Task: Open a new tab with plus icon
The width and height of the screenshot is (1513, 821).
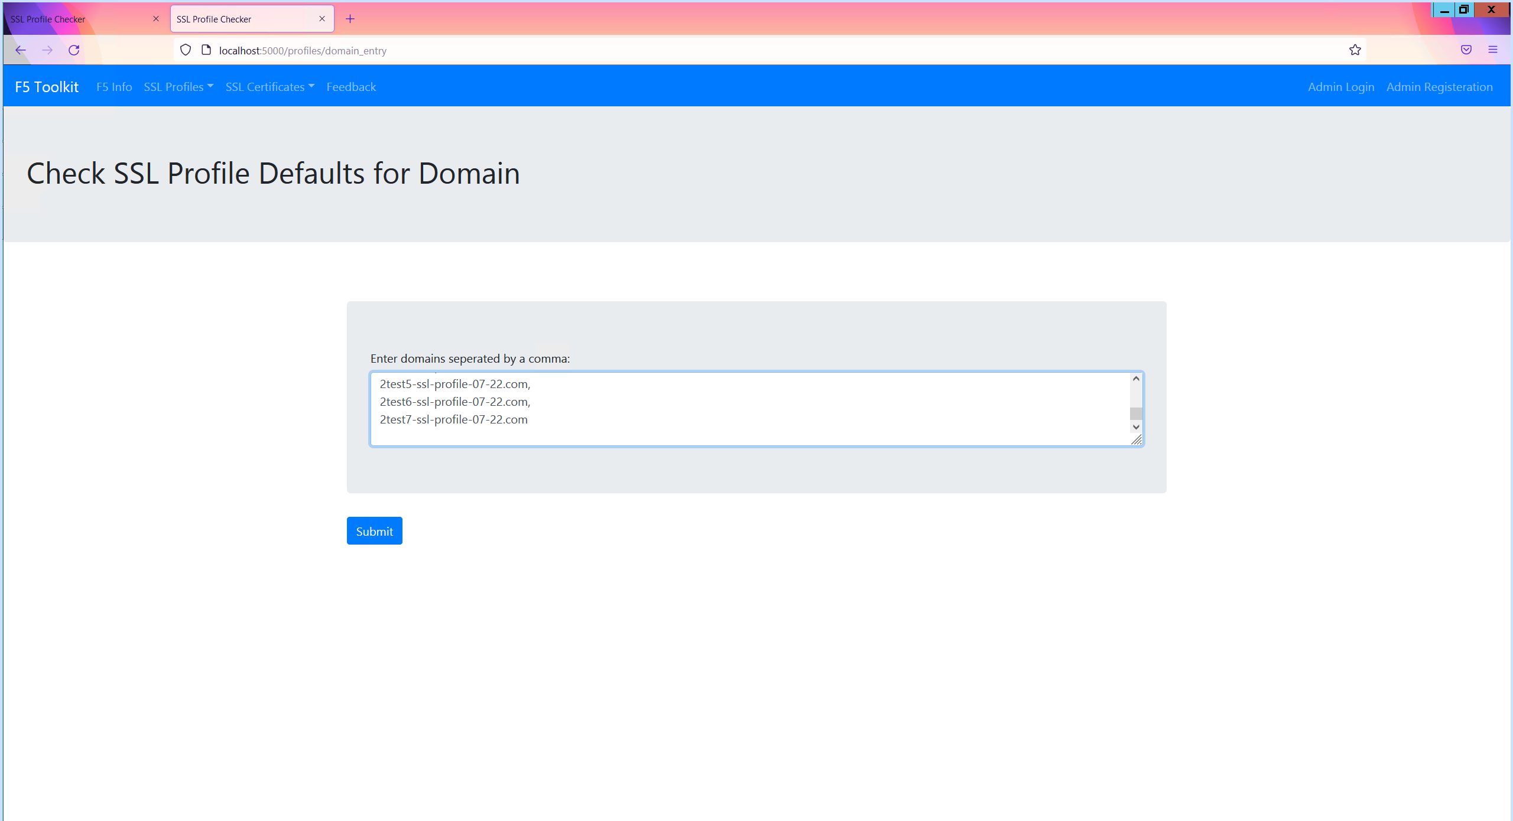Action: (x=350, y=19)
